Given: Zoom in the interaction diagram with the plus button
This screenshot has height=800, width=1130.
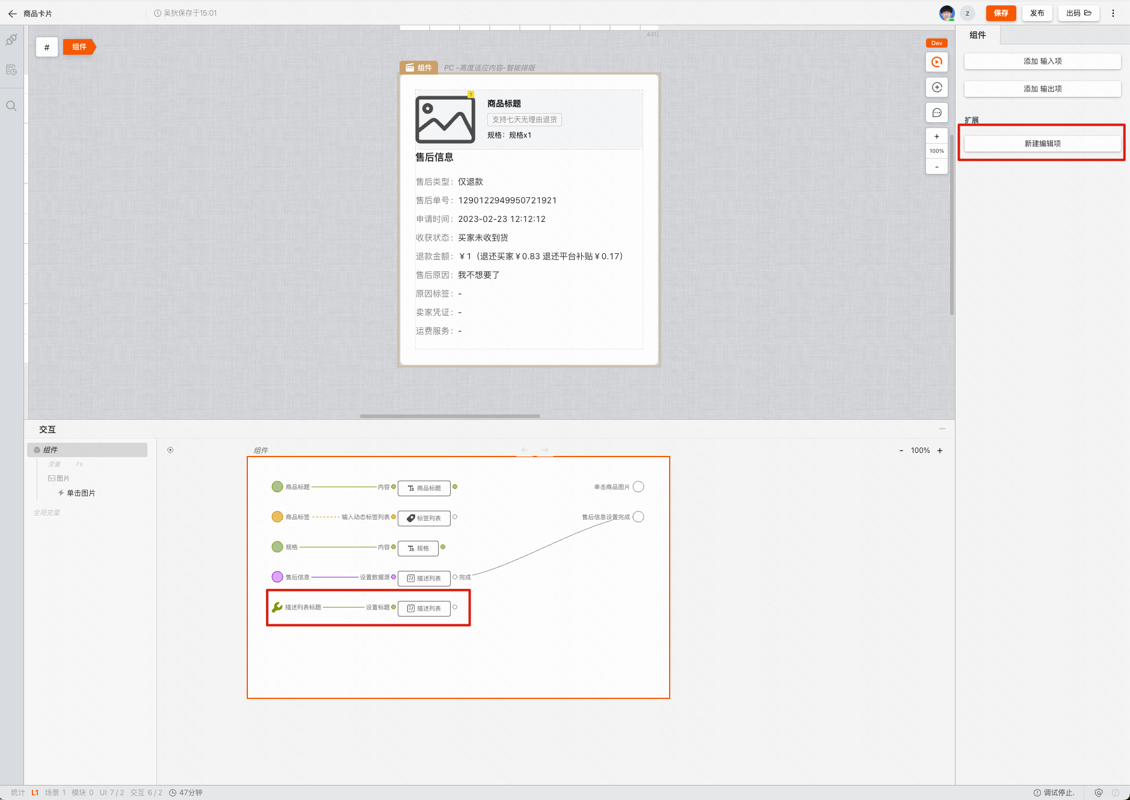Looking at the screenshot, I should tap(940, 451).
